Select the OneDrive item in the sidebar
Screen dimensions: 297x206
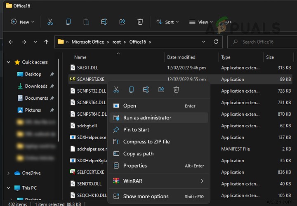(31, 173)
